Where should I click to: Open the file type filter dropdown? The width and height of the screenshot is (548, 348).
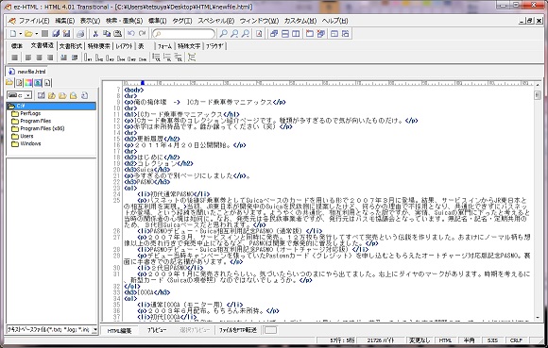point(94,329)
